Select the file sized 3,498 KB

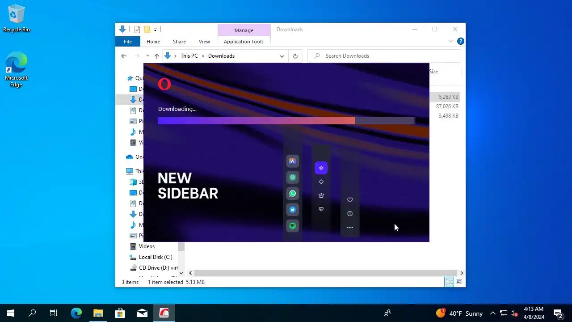click(448, 116)
